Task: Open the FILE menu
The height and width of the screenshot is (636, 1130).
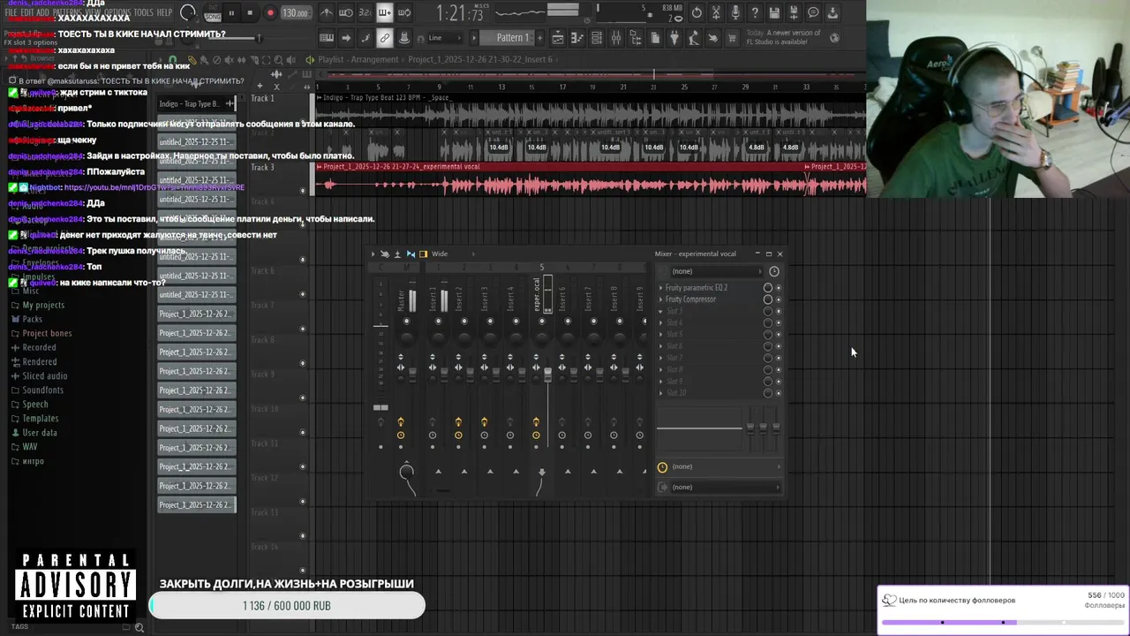Action: 11,12
